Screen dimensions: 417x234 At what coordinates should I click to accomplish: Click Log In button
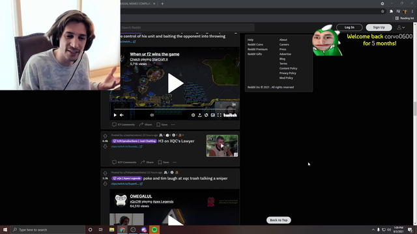349,27
